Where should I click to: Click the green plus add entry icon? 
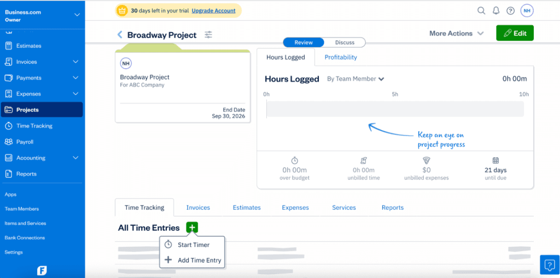tap(192, 227)
